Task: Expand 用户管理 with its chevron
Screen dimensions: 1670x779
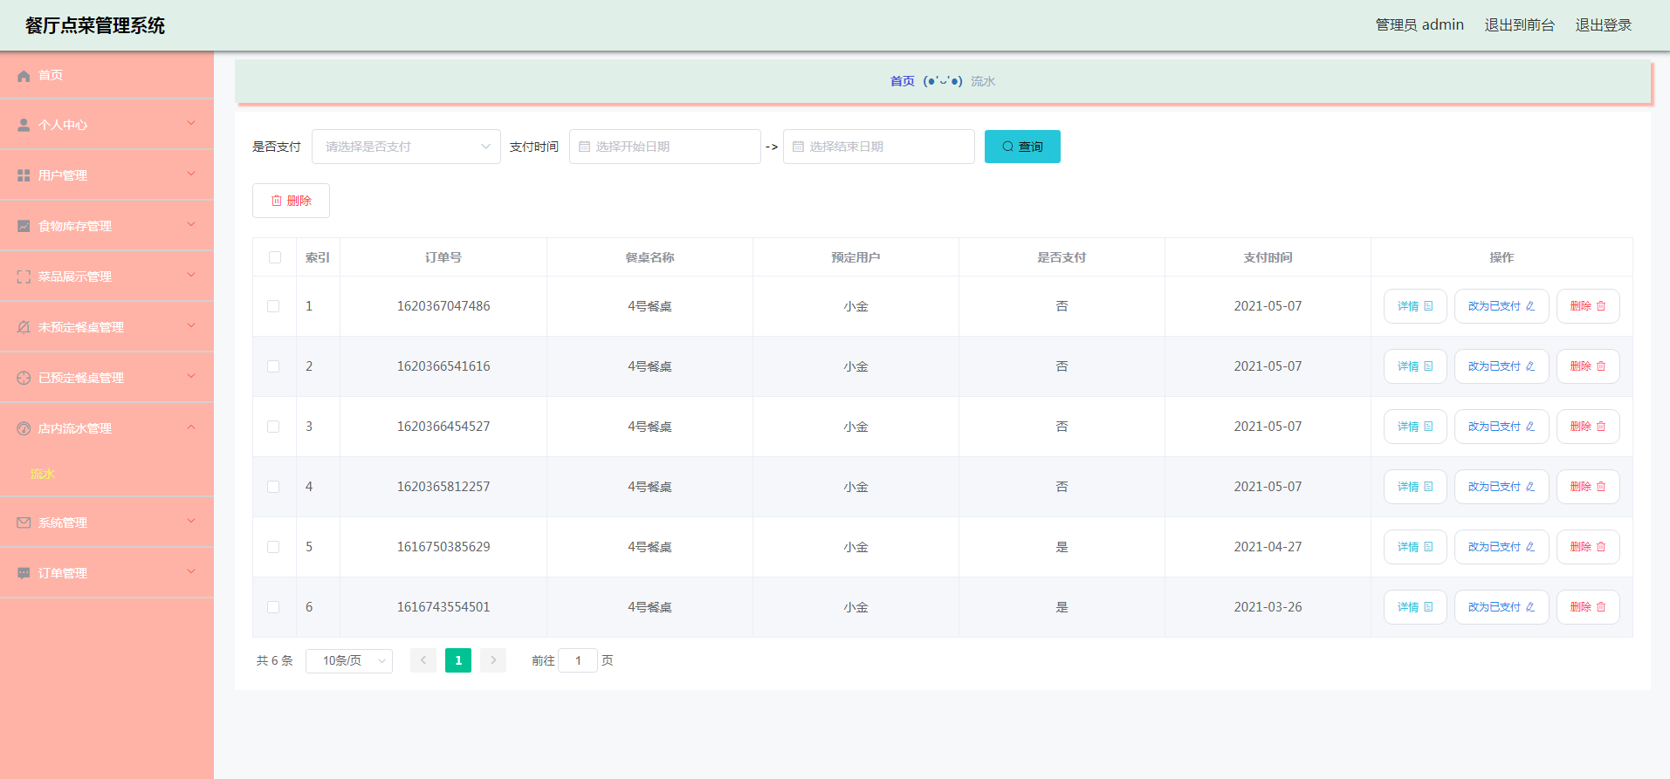Action: (x=191, y=174)
